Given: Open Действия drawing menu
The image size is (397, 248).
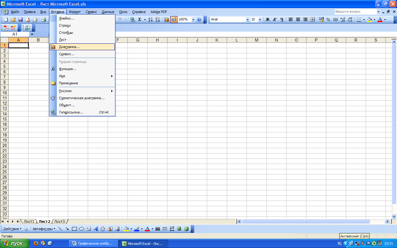Looking at the screenshot, I should [12, 229].
